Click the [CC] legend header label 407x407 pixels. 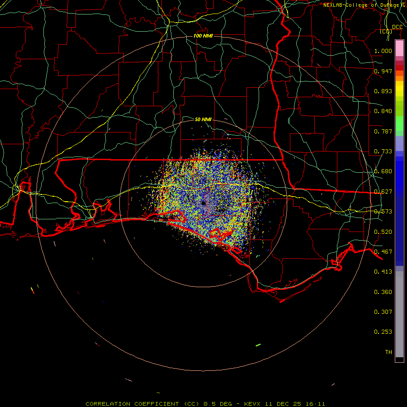[386, 31]
